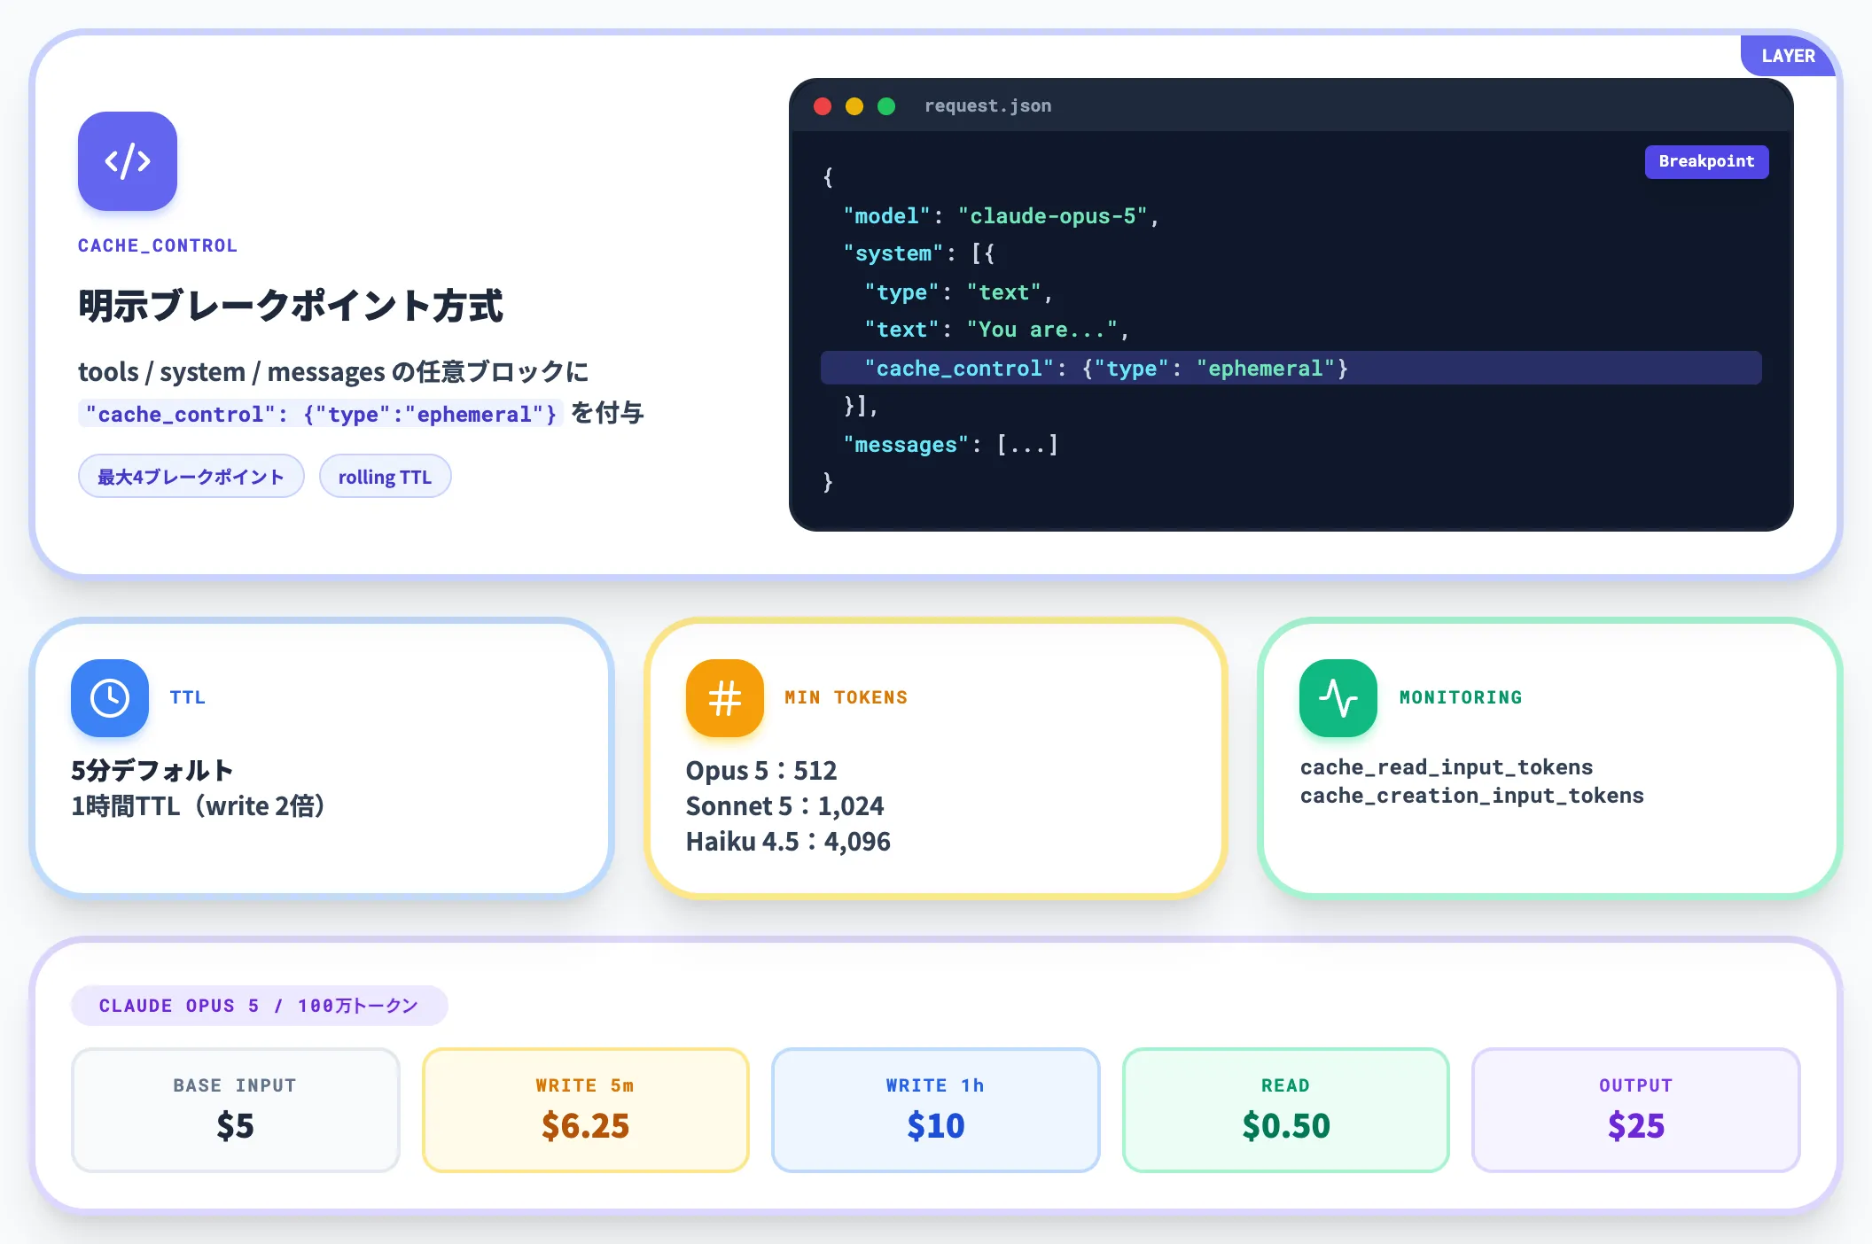Select the LAYER tab at top corner
This screenshot has height=1244, width=1872.
pos(1788,56)
